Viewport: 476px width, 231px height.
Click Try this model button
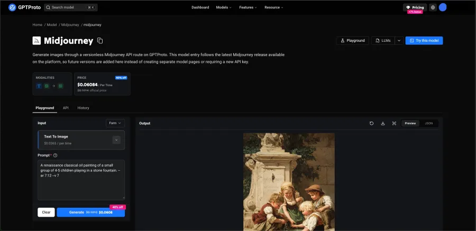pos(424,40)
